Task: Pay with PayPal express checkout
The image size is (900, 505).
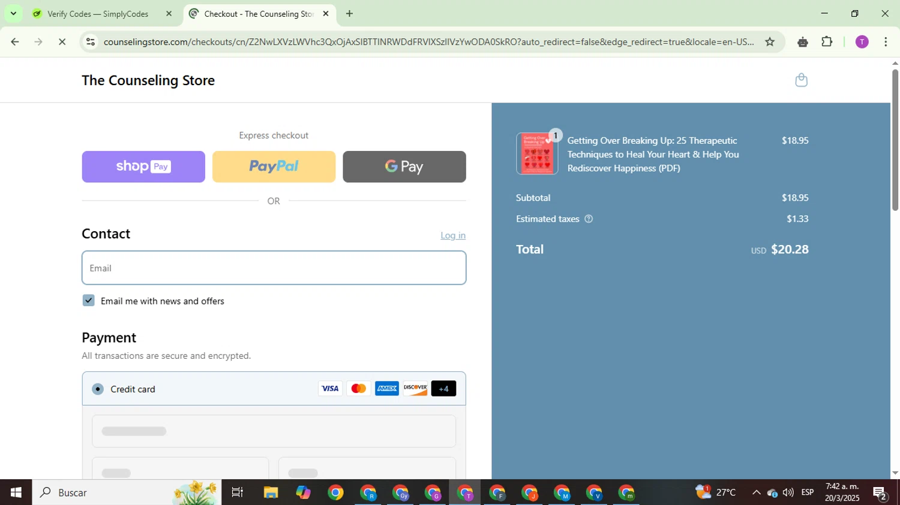Action: click(274, 167)
